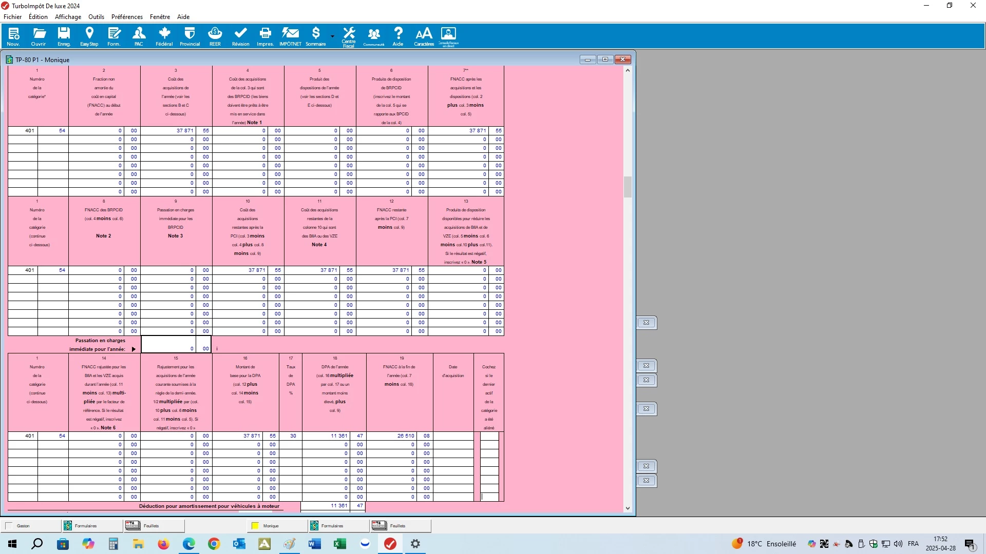Check the last row 'actif aliéné' box
Screen dimensions: 986x554
click(489, 497)
